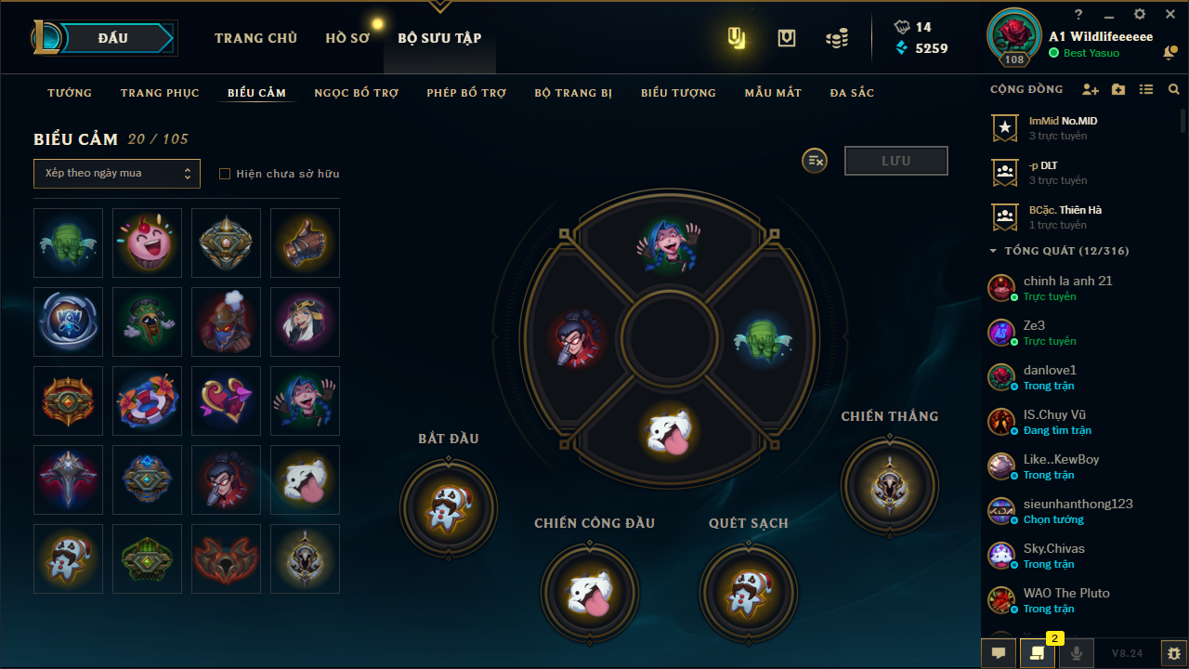Image resolution: width=1189 pixels, height=669 pixels.
Task: Toggle the voice microphone icon
Action: click(1076, 653)
